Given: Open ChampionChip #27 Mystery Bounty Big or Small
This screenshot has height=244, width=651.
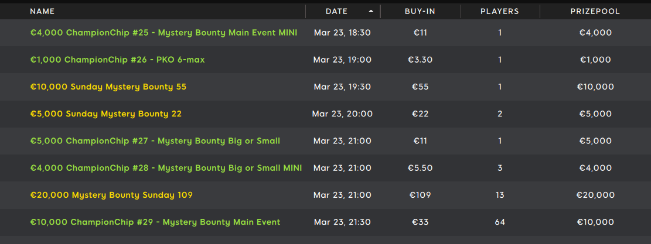Looking at the screenshot, I should [x=155, y=141].
